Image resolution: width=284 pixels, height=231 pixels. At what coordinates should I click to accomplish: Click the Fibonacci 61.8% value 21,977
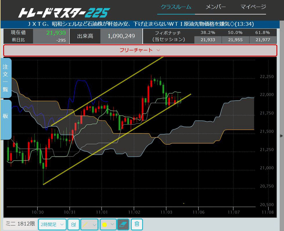263,40
